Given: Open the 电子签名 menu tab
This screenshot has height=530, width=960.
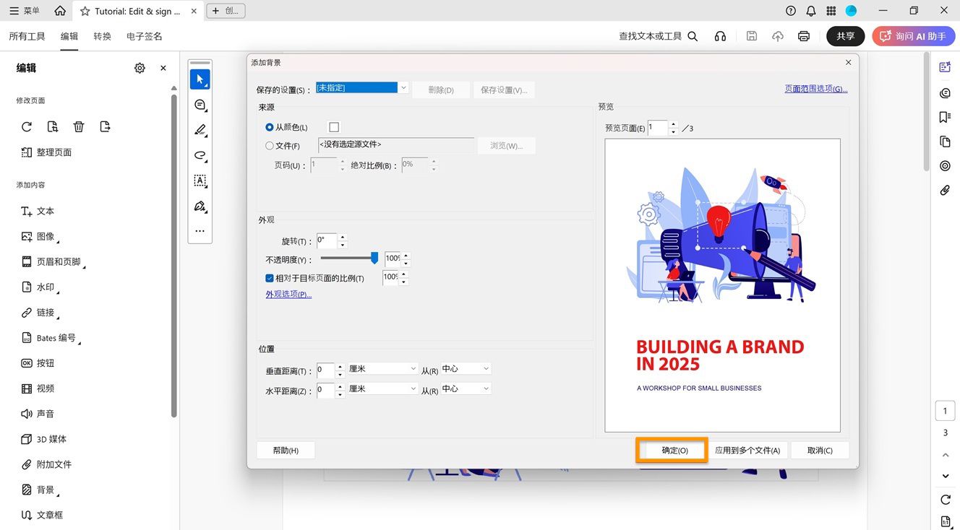Looking at the screenshot, I should pyautogui.click(x=143, y=35).
